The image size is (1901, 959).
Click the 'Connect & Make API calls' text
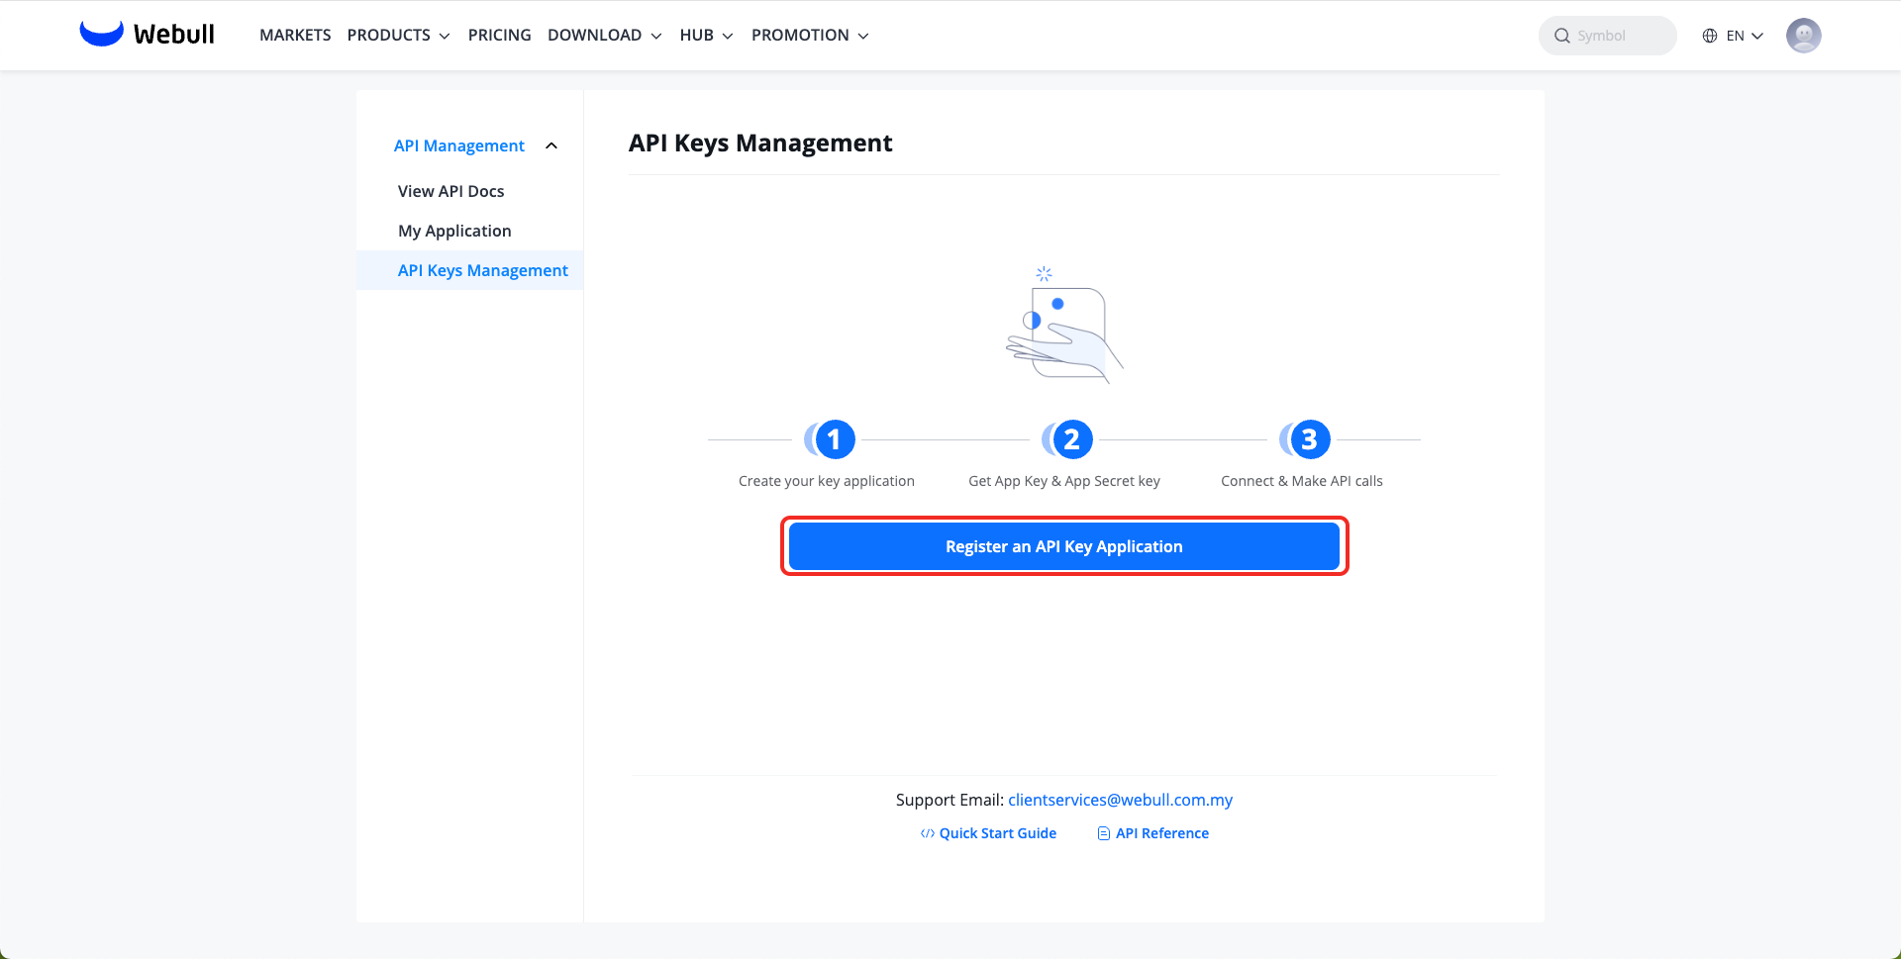1302,481
